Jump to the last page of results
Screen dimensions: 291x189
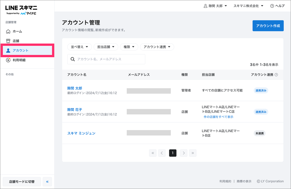pos(193,153)
